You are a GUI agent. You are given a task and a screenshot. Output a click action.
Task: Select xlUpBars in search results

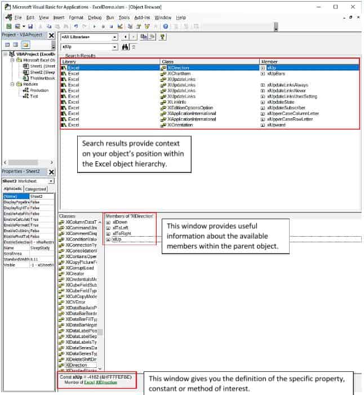[x=276, y=74]
